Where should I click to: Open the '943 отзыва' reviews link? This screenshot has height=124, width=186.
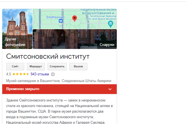[40, 74]
